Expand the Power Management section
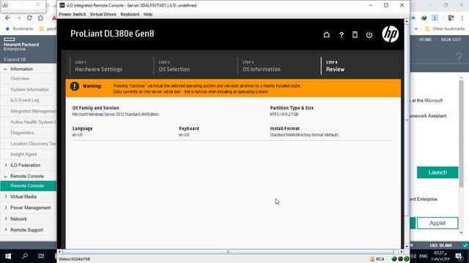The image size is (469, 263). point(5,207)
